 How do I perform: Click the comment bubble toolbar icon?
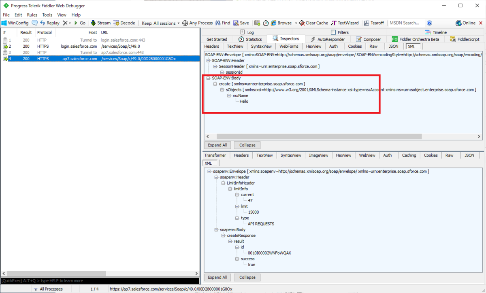(x=34, y=23)
